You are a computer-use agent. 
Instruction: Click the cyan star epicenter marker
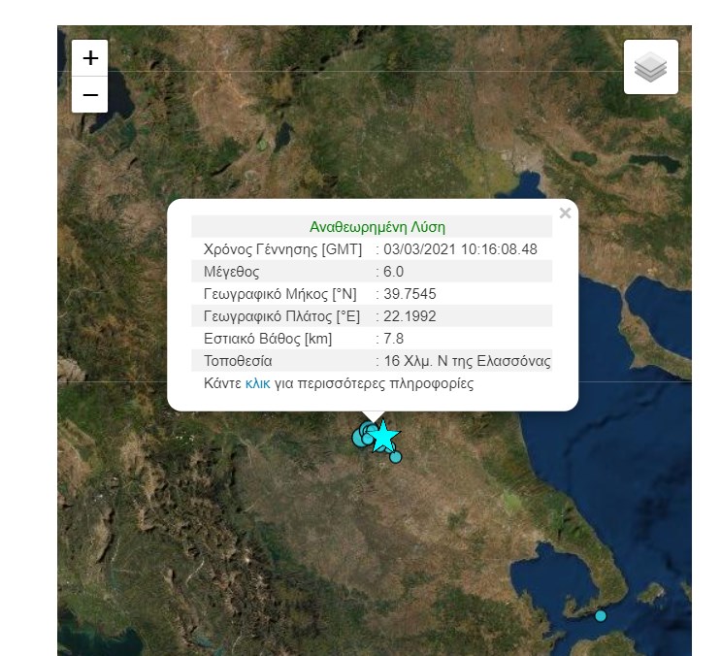(384, 436)
